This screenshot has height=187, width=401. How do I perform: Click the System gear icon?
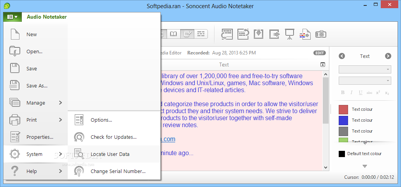pyautogui.click(x=15, y=154)
